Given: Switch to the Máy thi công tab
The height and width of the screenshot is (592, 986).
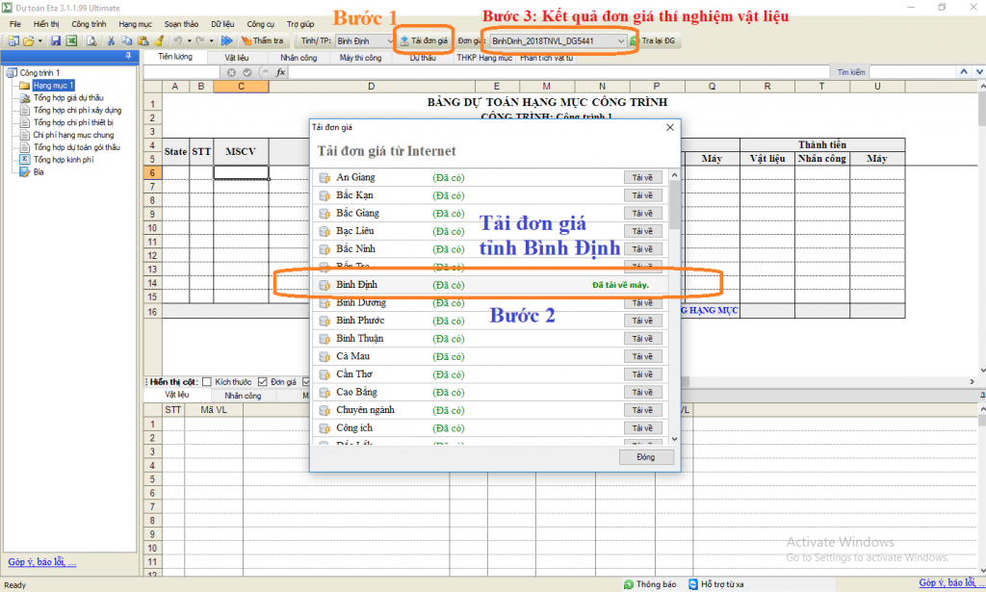Looking at the screenshot, I should (x=361, y=58).
